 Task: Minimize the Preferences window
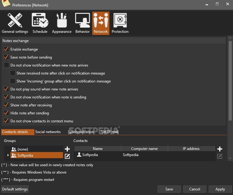point(207,4)
